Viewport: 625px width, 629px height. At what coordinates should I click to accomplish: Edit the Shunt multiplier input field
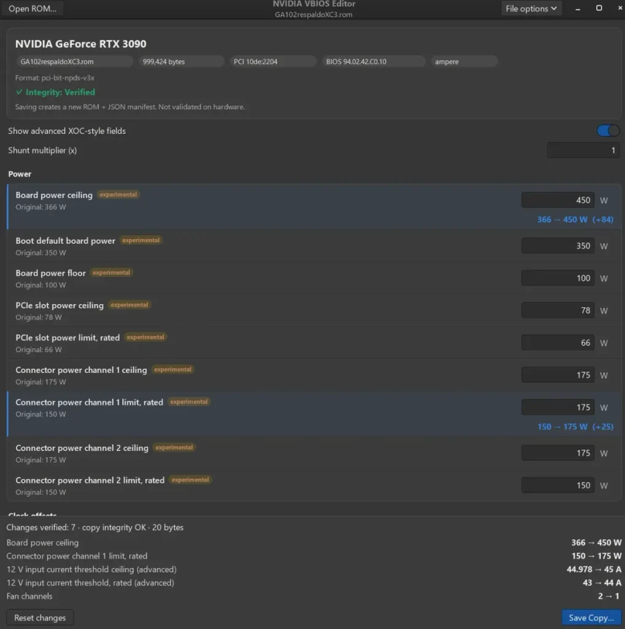pos(583,150)
